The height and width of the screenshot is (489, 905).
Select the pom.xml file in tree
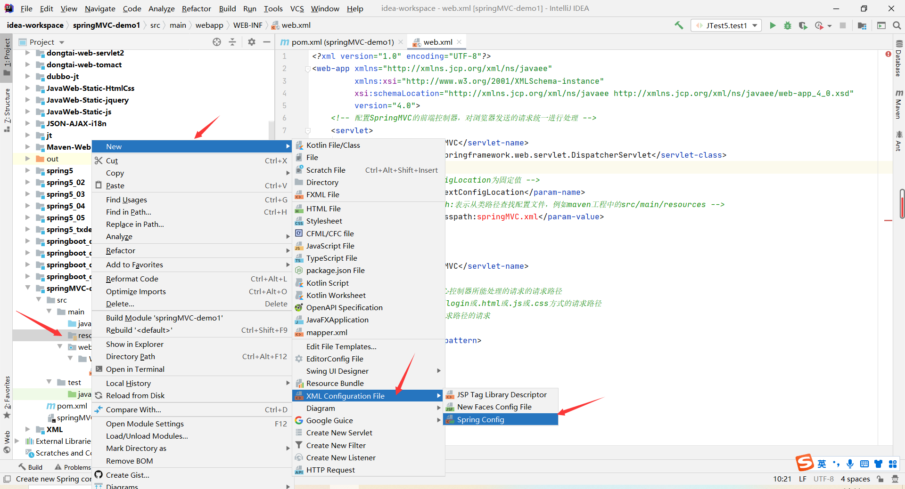pos(67,406)
